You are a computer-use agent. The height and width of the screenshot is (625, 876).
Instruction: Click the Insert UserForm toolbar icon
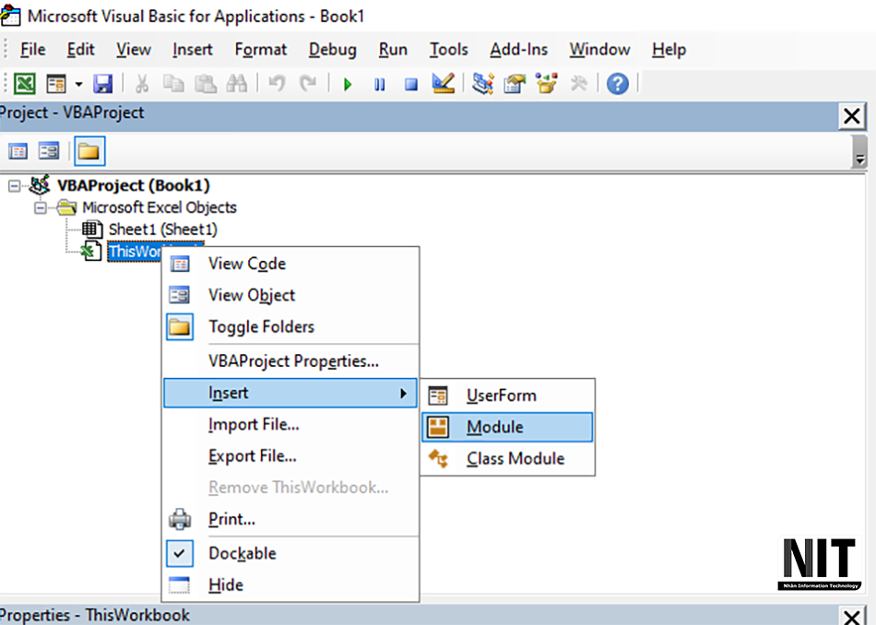pyautogui.click(x=56, y=84)
